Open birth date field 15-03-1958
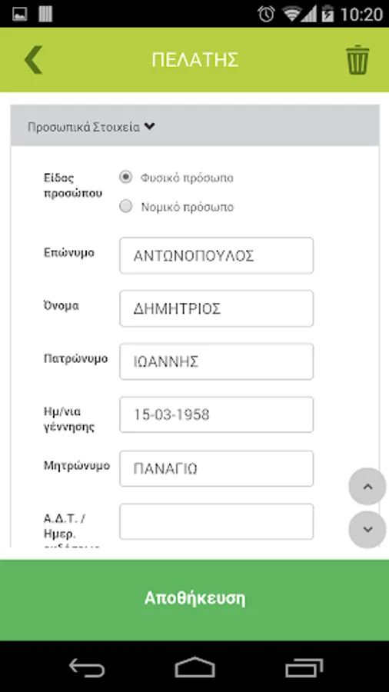Screen dimensions: 389x692 [217, 414]
